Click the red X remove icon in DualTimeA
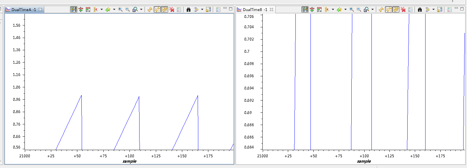467x168 pixels. [x=172, y=10]
